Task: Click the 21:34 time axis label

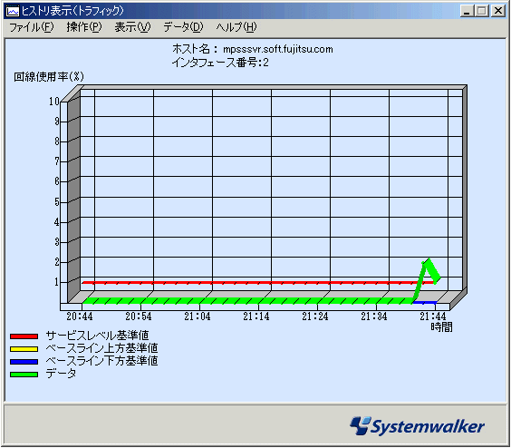Action: click(374, 317)
